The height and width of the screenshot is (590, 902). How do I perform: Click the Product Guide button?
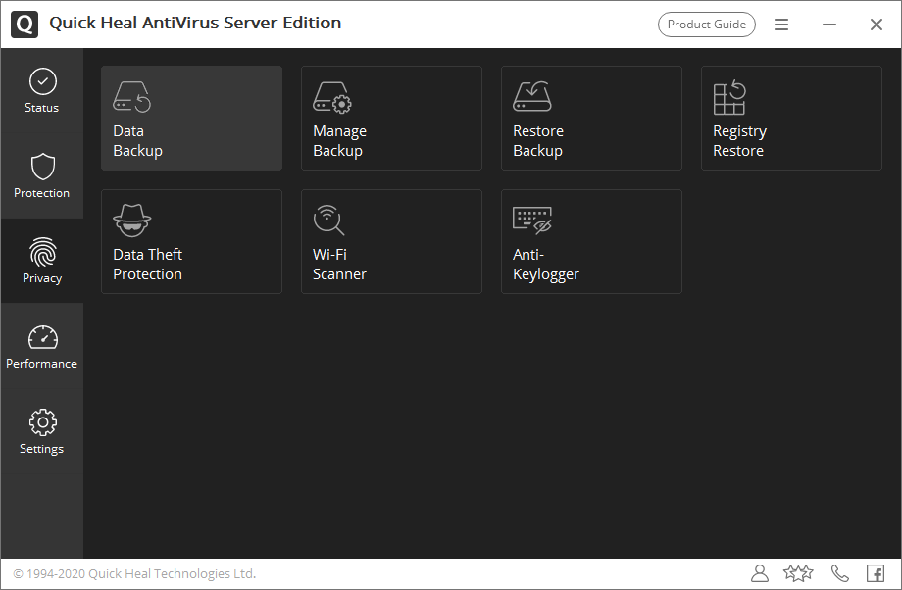pos(707,25)
